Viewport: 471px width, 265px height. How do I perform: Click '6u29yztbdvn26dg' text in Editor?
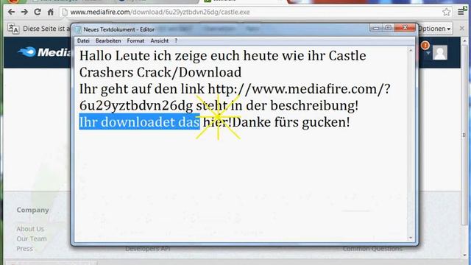[136, 106]
